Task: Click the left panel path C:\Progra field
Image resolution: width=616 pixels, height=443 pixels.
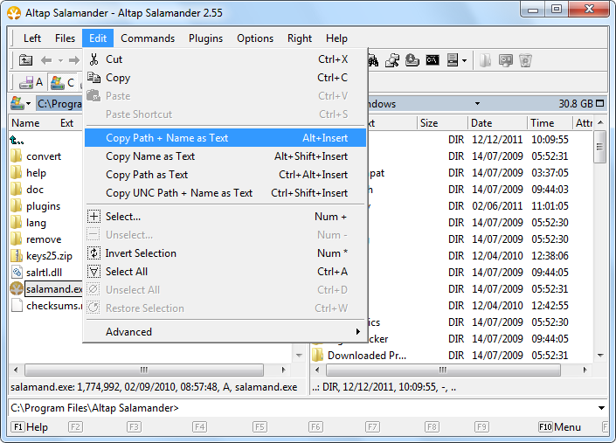Action: click(x=59, y=104)
